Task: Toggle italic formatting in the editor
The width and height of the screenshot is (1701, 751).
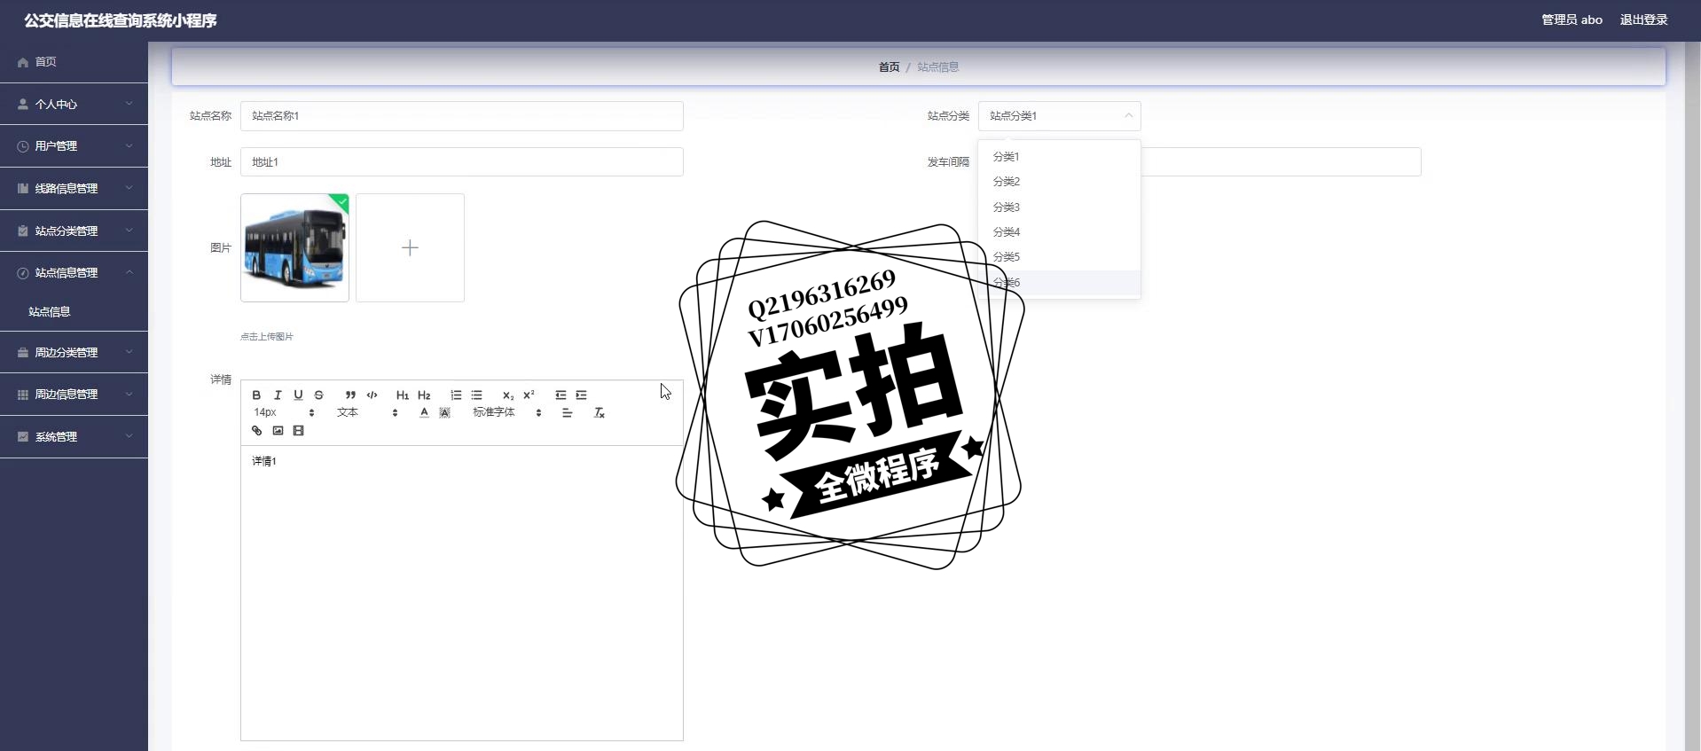Action: pos(278,395)
